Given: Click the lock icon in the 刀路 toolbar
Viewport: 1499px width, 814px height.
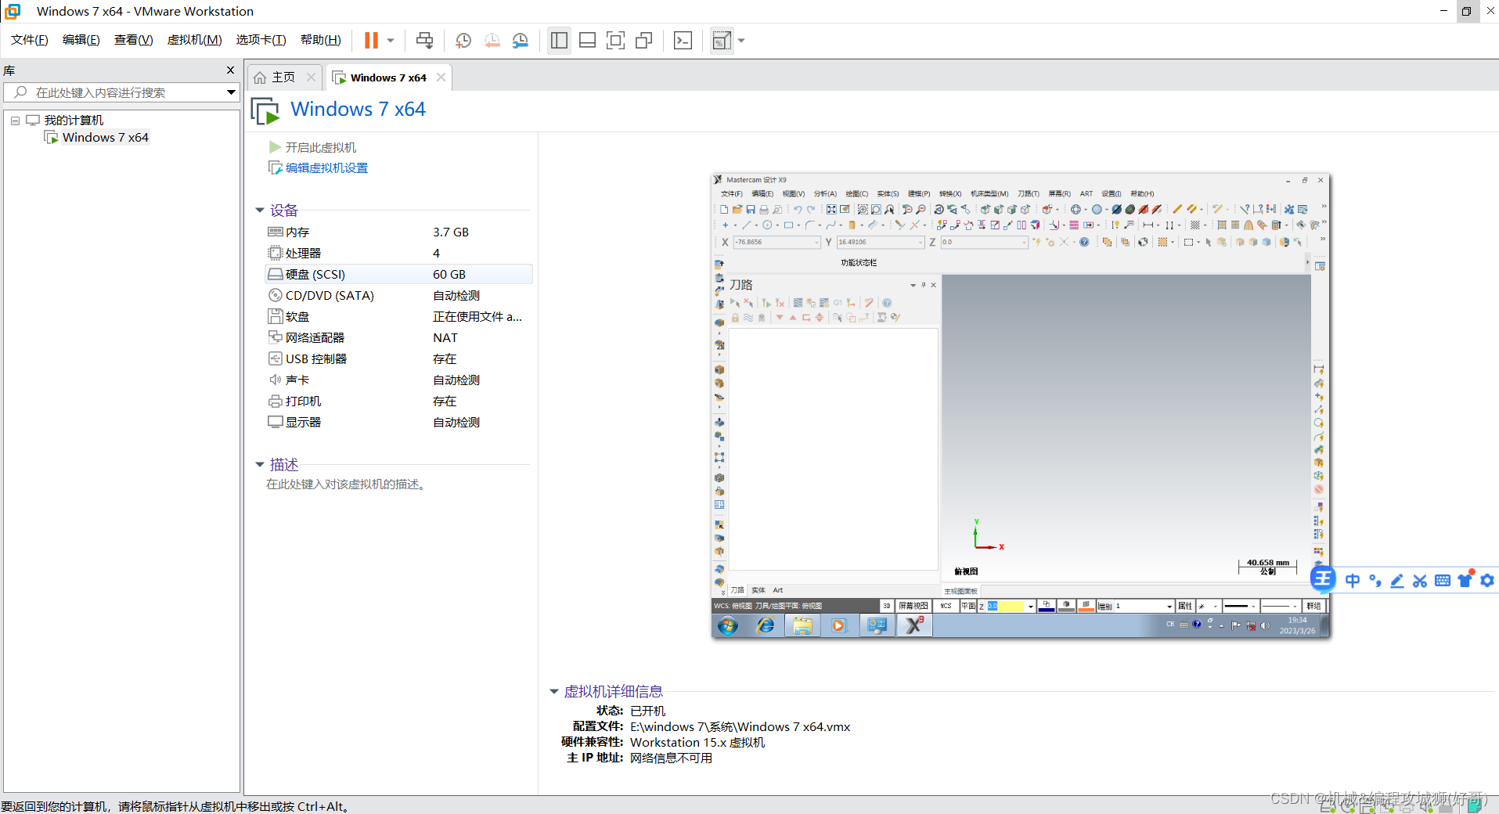Looking at the screenshot, I should pyautogui.click(x=735, y=317).
